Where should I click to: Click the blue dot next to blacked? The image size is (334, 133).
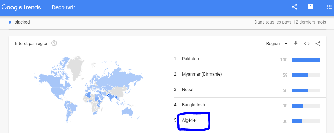10,22
